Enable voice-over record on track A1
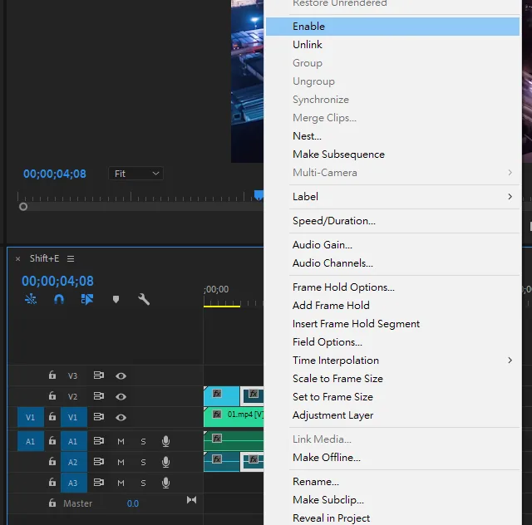This screenshot has height=525, width=532. (165, 441)
